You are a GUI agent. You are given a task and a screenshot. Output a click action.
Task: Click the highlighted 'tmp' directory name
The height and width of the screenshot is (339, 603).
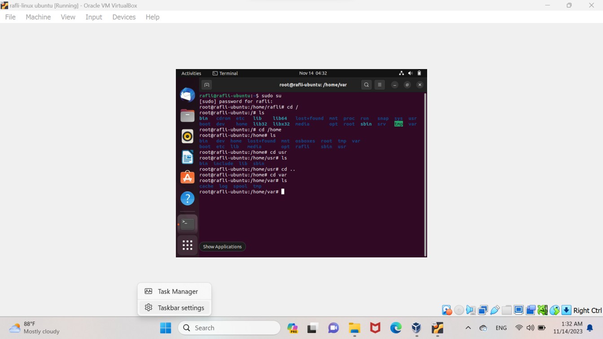(x=398, y=124)
